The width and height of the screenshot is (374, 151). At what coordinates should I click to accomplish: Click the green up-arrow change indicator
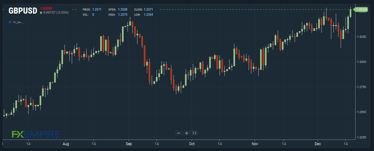tap(41, 12)
